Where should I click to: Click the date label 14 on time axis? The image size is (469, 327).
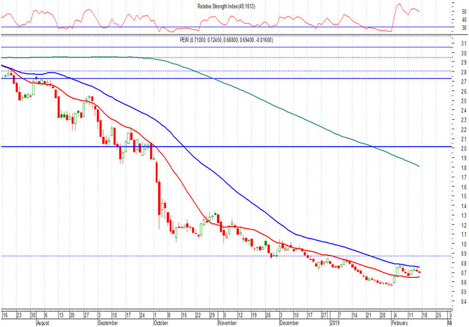point(355,315)
